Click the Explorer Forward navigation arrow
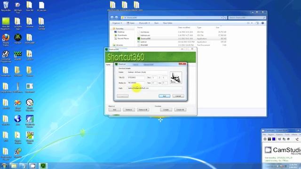This screenshot has width=301, height=169. coord(116,17)
